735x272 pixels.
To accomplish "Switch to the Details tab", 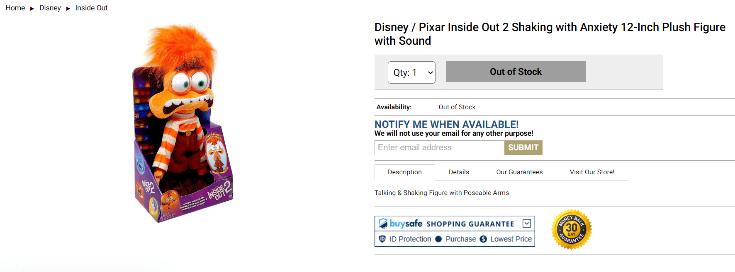I will click(459, 172).
